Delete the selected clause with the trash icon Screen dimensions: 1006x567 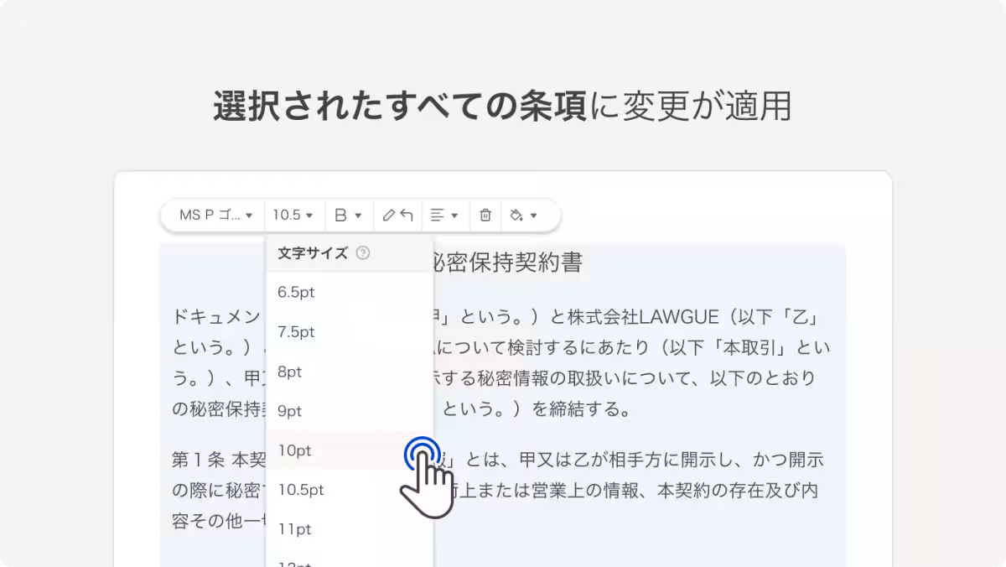(x=485, y=216)
